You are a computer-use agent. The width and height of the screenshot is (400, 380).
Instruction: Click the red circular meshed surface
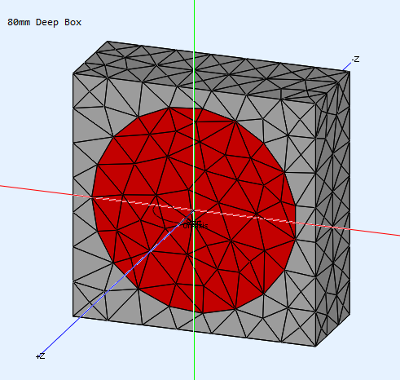tap(194, 210)
